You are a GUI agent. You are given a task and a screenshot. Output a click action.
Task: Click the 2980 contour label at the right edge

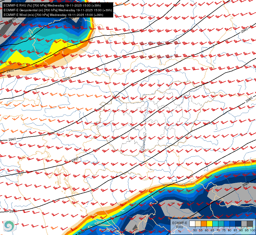(249, 99)
